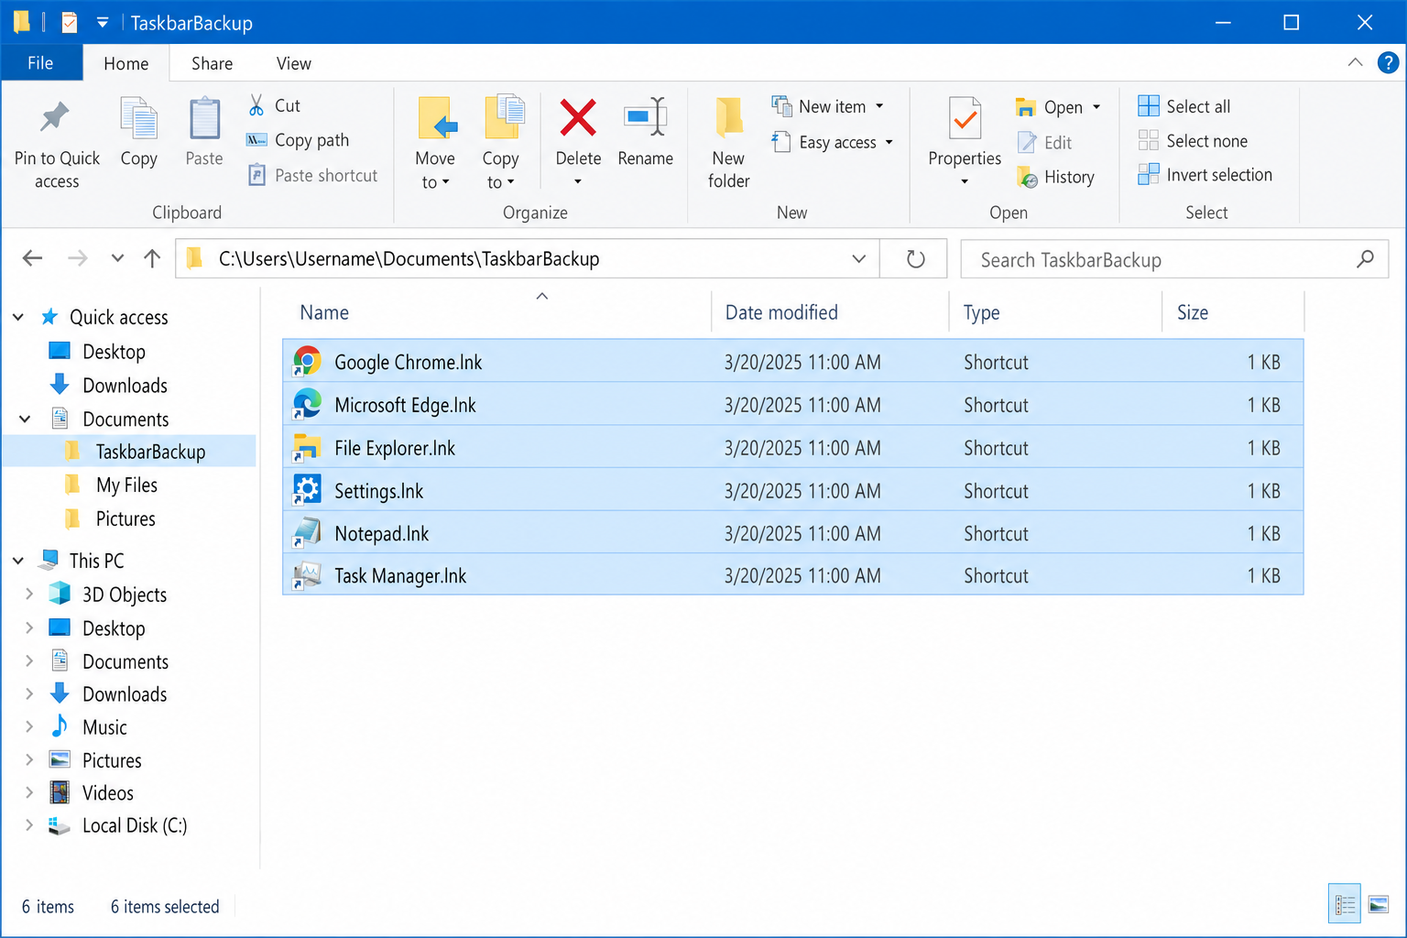The width and height of the screenshot is (1407, 938).
Task: Click the Cut scissors icon
Action: pyautogui.click(x=256, y=105)
